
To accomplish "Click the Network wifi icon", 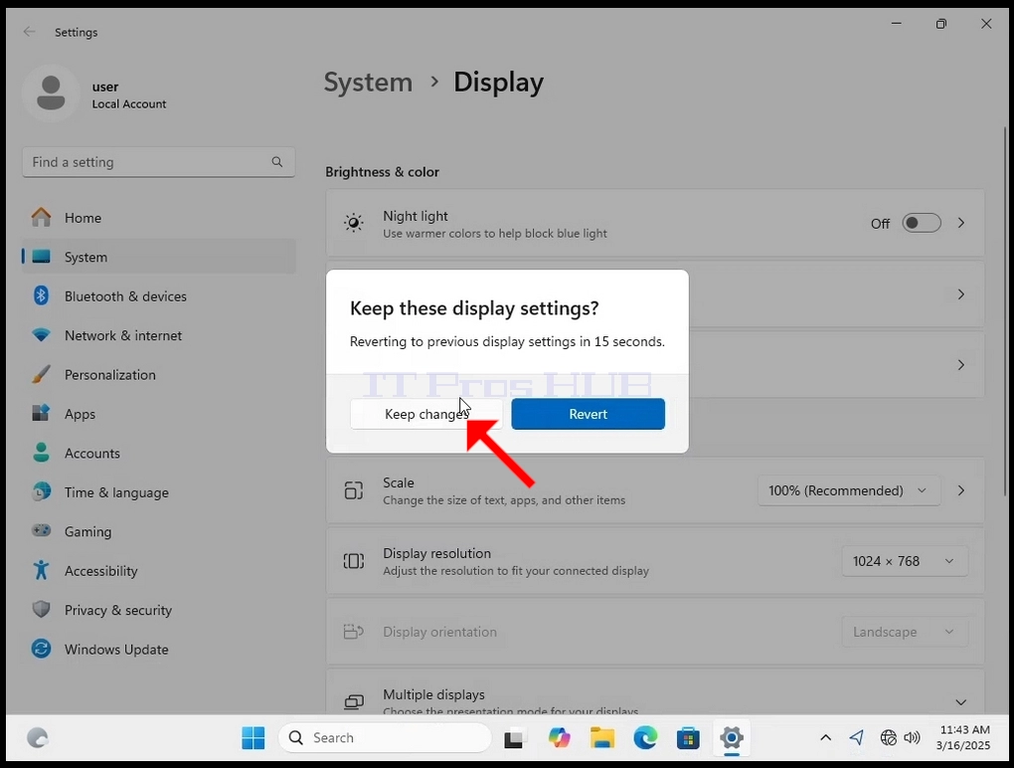I will [42, 335].
